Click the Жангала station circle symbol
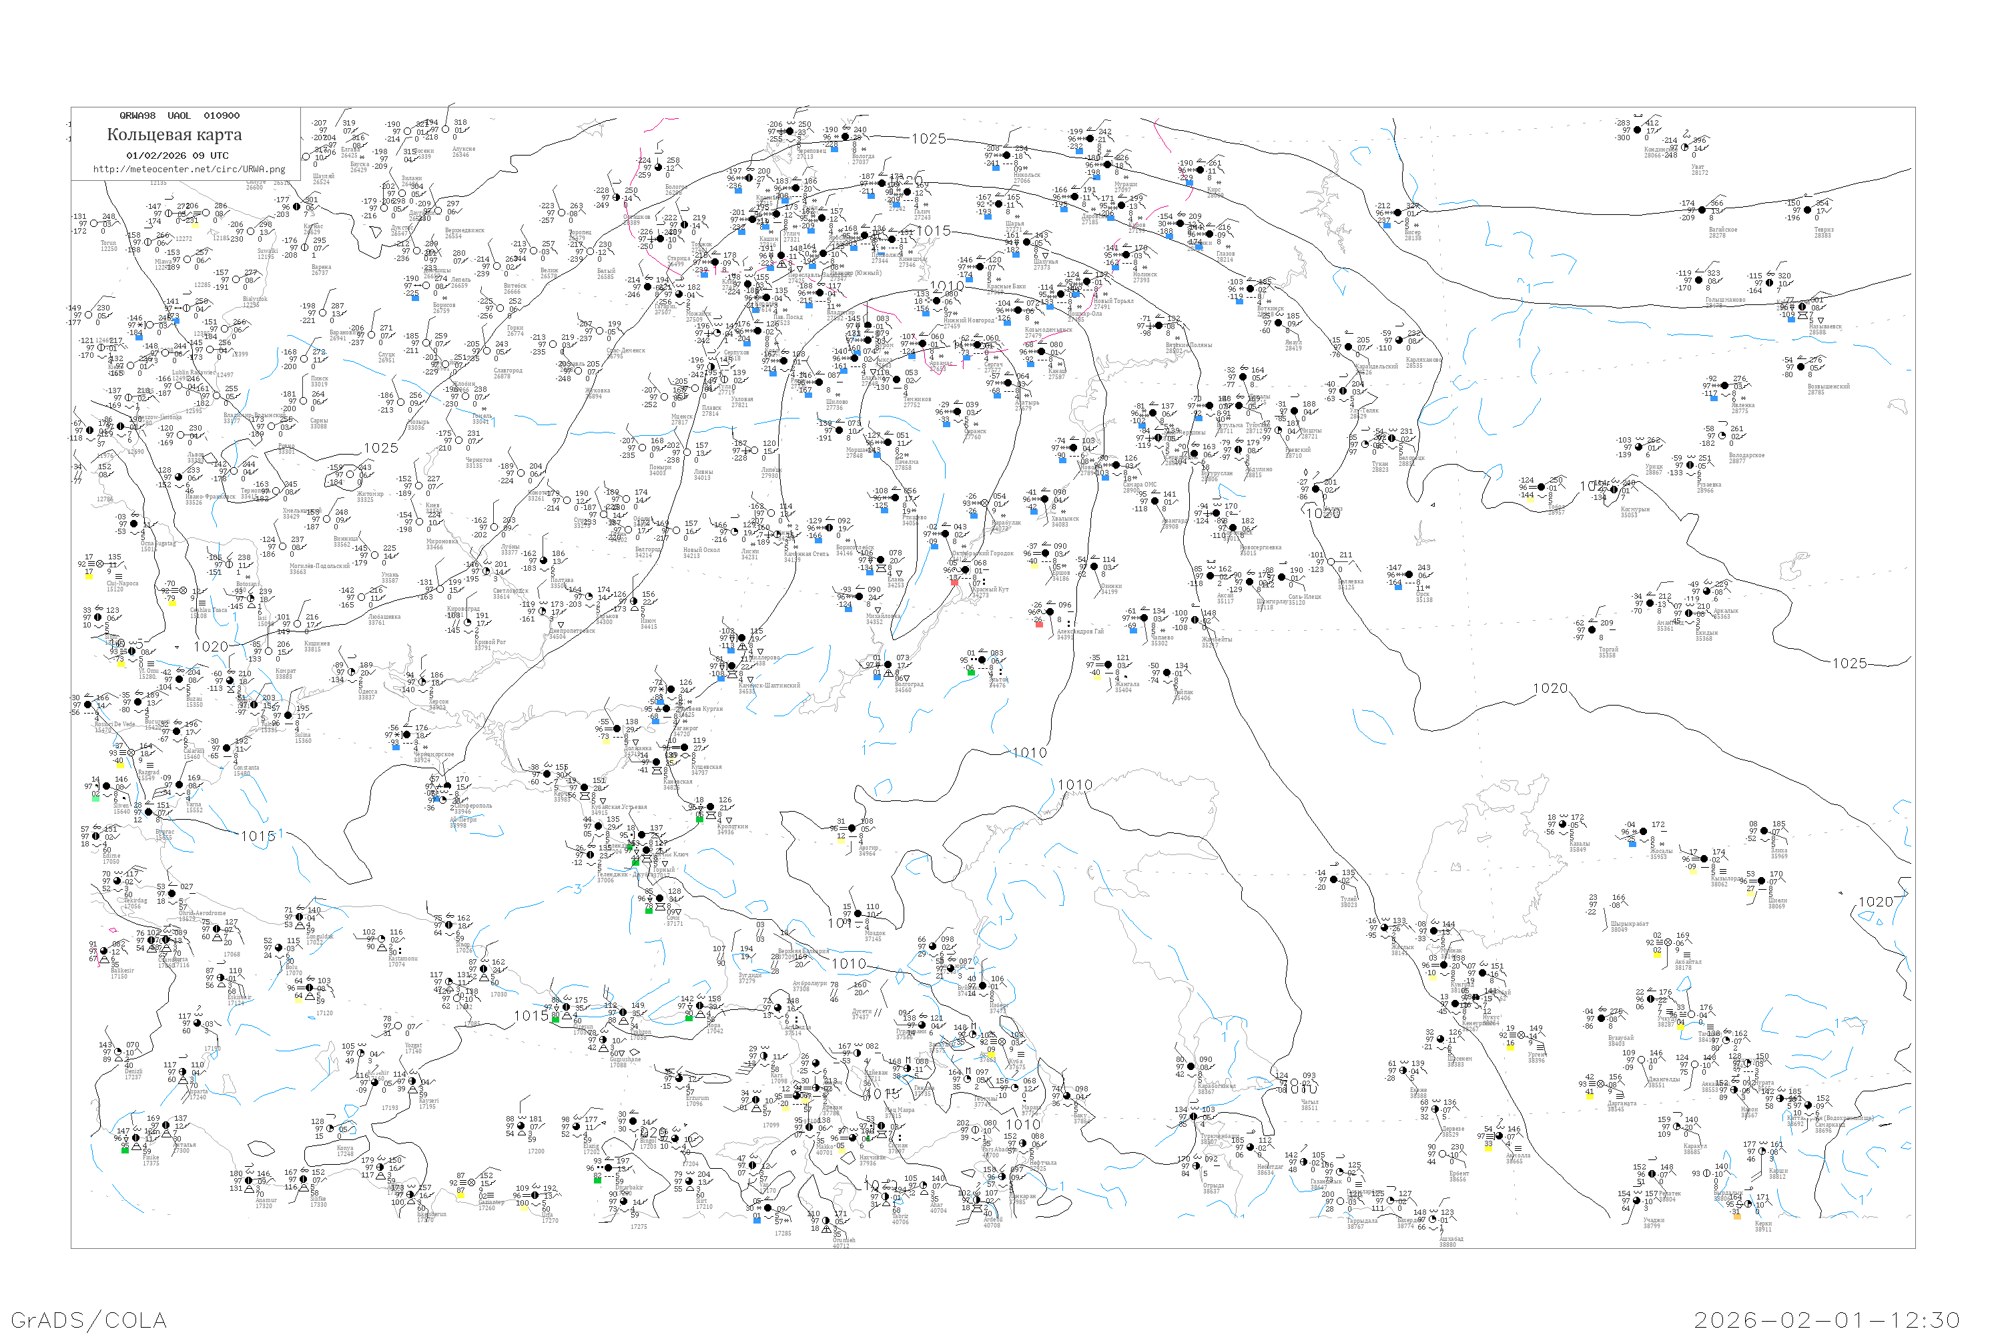This screenshot has width=2002, height=1335. pos(1107,665)
